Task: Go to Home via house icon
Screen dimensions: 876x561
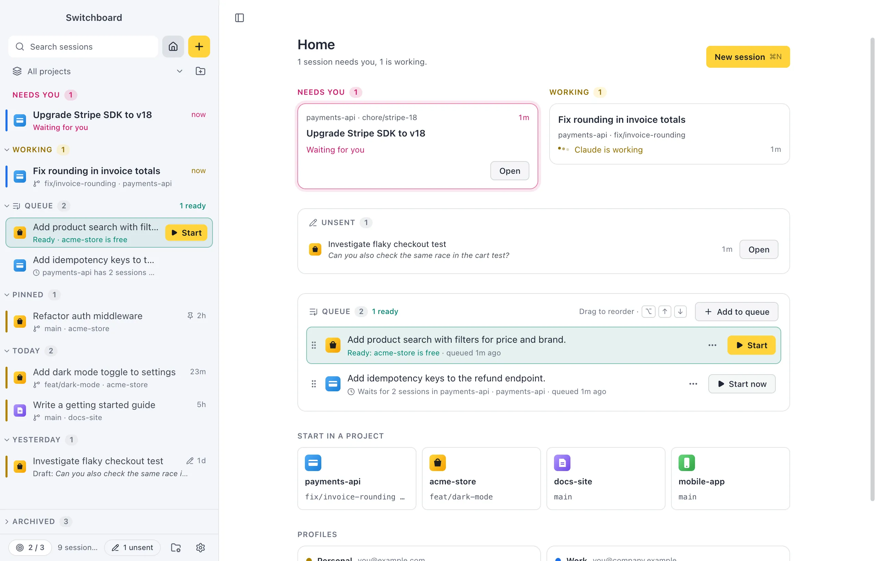Action: pos(173,47)
